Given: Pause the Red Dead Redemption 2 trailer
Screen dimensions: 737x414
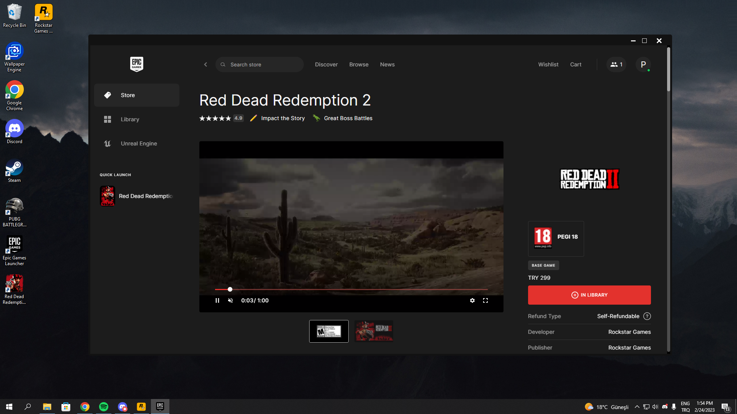Looking at the screenshot, I should [x=217, y=300].
